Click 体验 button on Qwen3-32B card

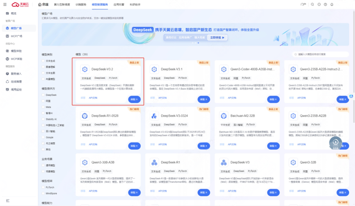[343, 192]
